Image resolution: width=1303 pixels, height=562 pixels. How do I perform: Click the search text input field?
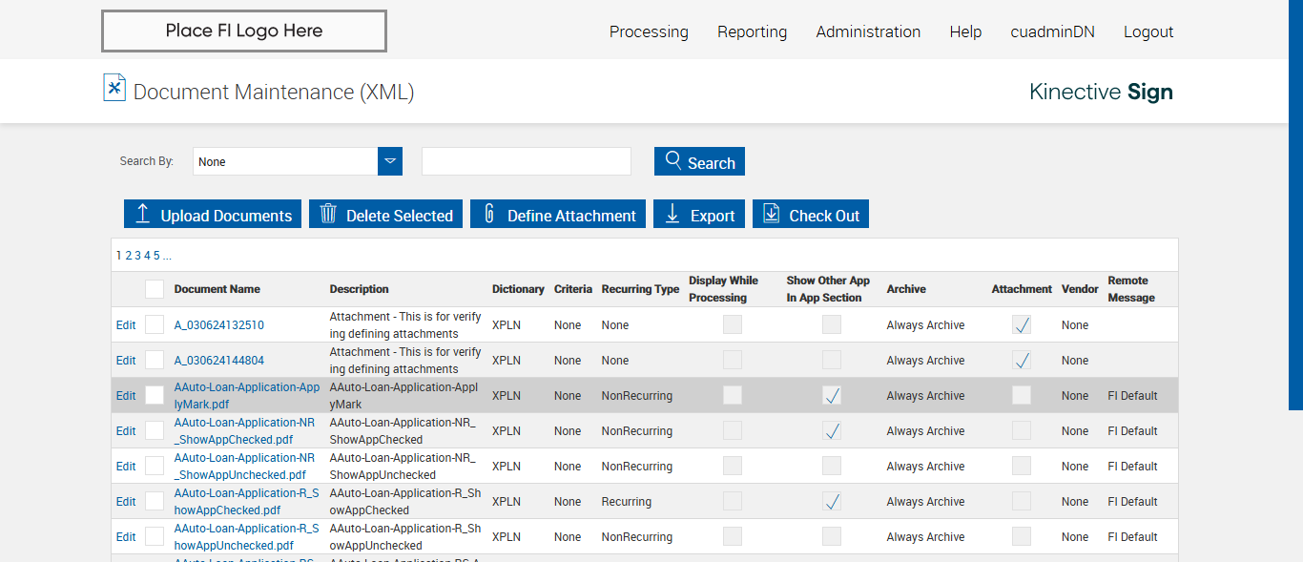[x=527, y=161]
